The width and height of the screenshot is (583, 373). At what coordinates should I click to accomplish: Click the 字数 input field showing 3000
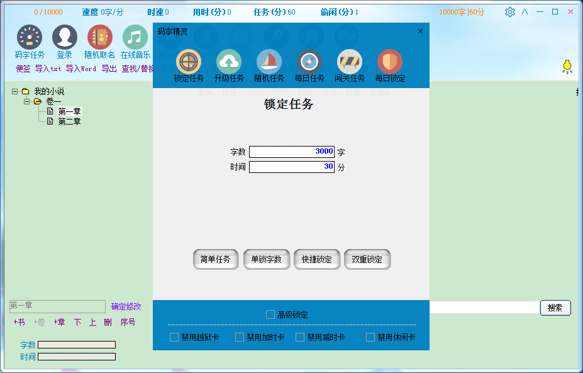[291, 152]
